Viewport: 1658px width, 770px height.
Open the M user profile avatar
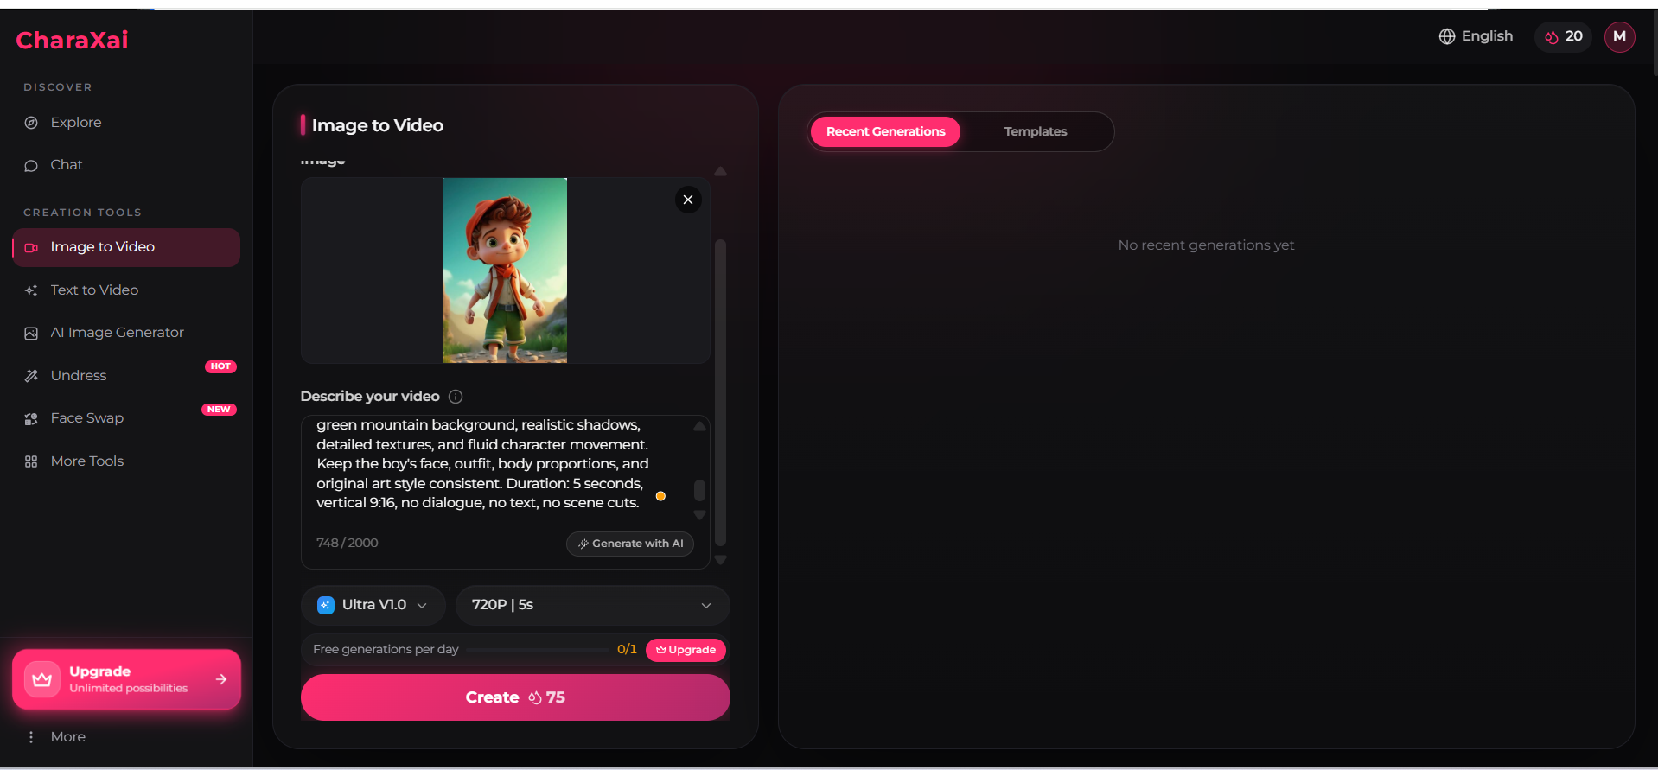[x=1619, y=36]
